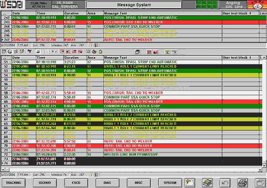Click the Date column header in the upper table
The height and width of the screenshot is (188, 267).
pos(24,13)
